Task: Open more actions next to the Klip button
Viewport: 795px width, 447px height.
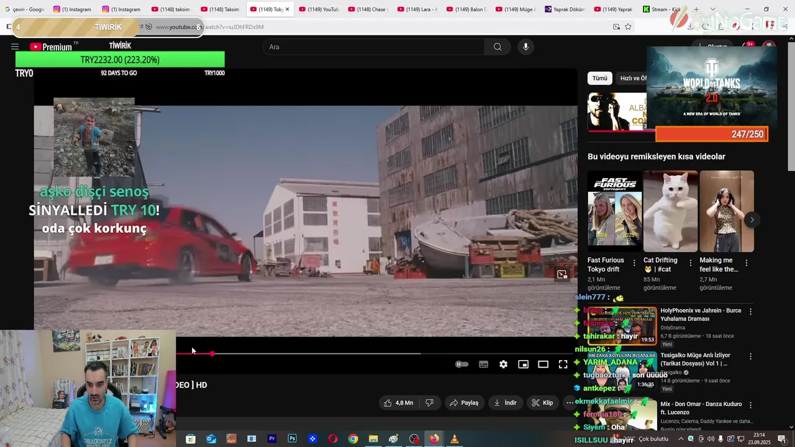Action: [x=570, y=403]
